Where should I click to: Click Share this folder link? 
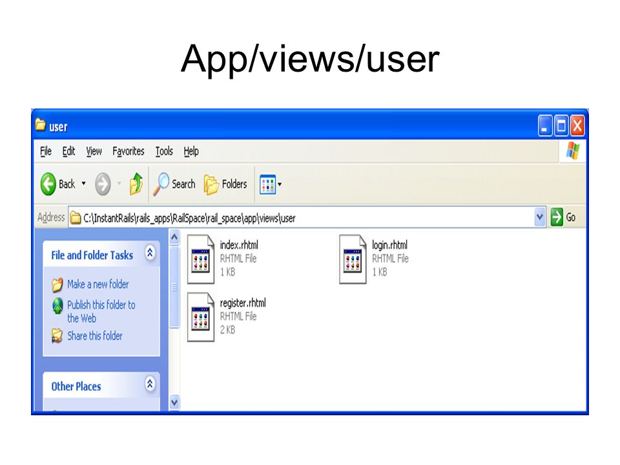95,336
